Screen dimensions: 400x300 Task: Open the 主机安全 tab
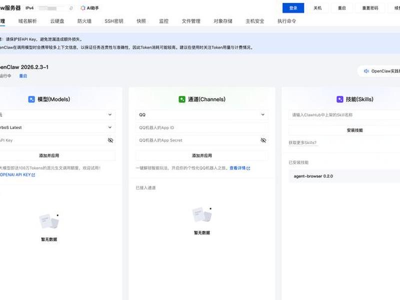click(x=255, y=21)
